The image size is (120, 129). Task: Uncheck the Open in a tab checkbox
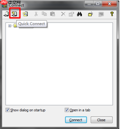point(67,110)
